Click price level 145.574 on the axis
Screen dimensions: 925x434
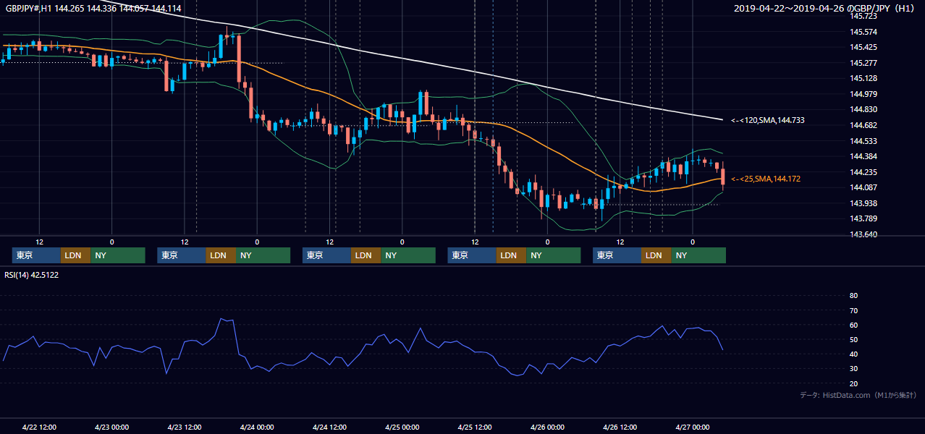(x=864, y=32)
